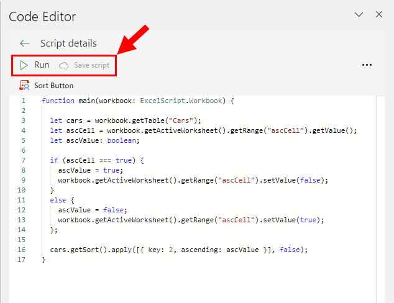Click the setValue(false) code line
This screenshot has height=303, width=394.
point(193,180)
